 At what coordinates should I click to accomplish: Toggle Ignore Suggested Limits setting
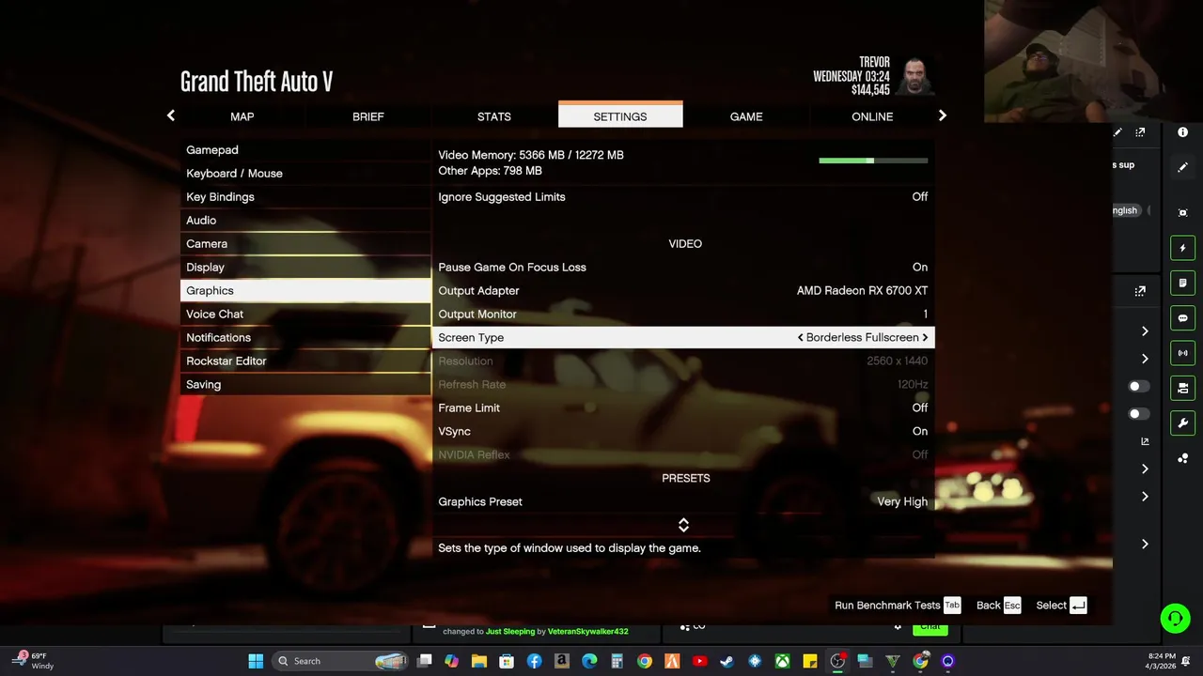(683, 197)
